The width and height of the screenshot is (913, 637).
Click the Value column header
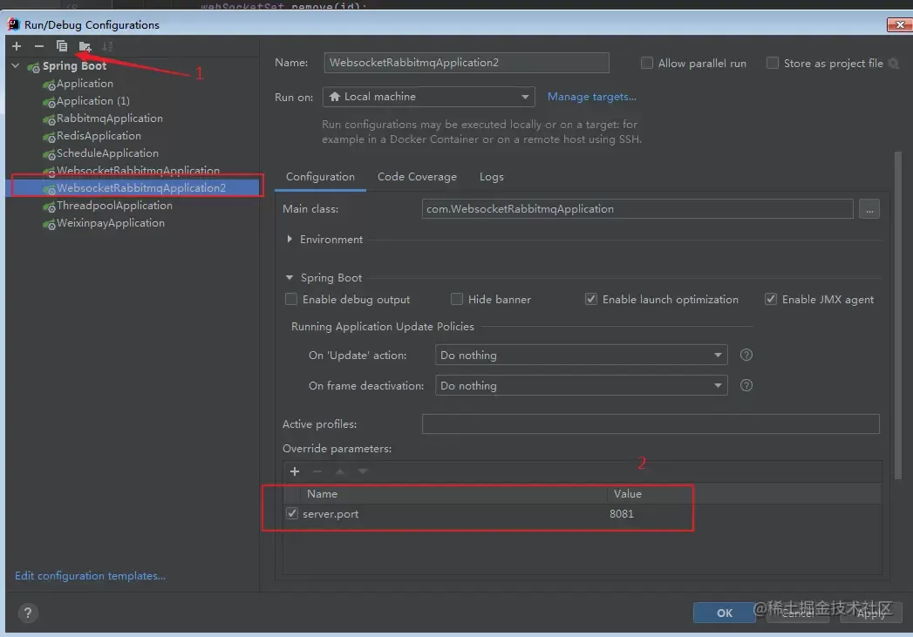click(627, 494)
